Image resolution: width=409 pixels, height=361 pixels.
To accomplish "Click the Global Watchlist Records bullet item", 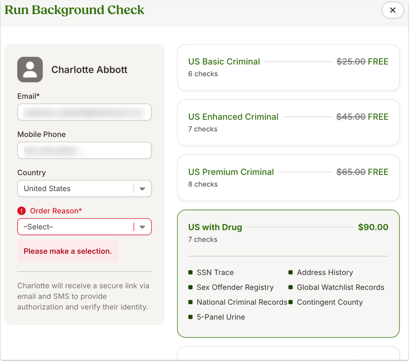I will 336,287.
